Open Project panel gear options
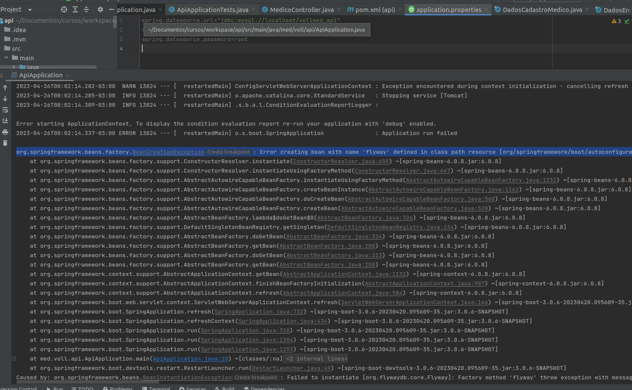The height and width of the screenshot is (390, 632). [100, 9]
